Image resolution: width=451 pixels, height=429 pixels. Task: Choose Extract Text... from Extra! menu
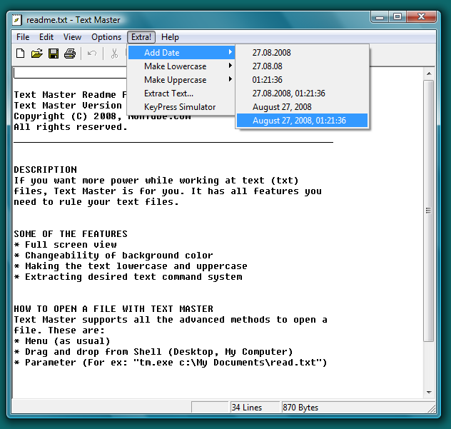[x=168, y=94]
